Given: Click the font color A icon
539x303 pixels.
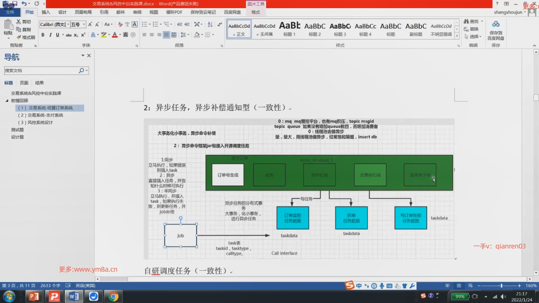Looking at the screenshot, I should click(115, 35).
